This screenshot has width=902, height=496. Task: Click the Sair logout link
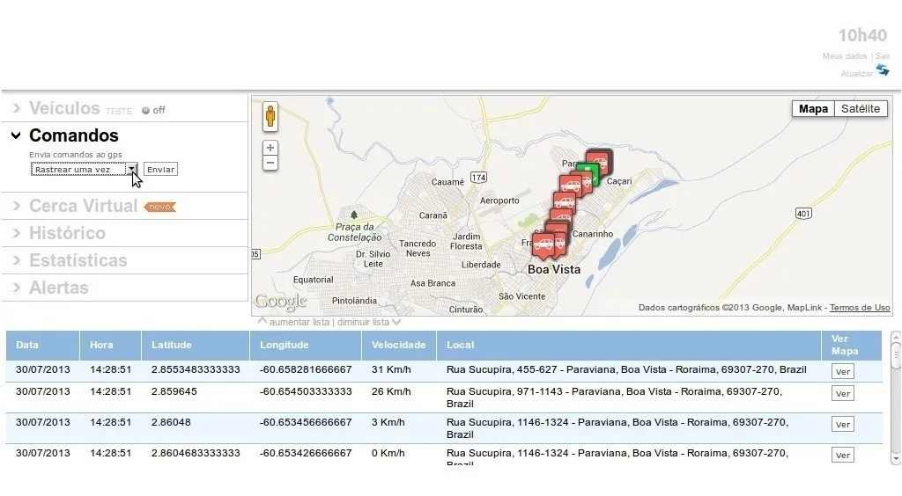point(883,56)
